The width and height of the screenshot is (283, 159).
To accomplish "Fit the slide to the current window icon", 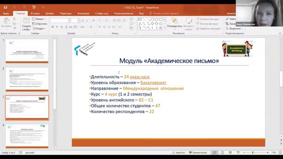I will point(280,152).
